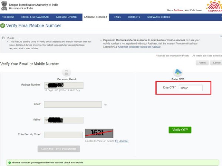
Task: Click the 'Marked are mandatory Fields' text
Action: [172, 56]
